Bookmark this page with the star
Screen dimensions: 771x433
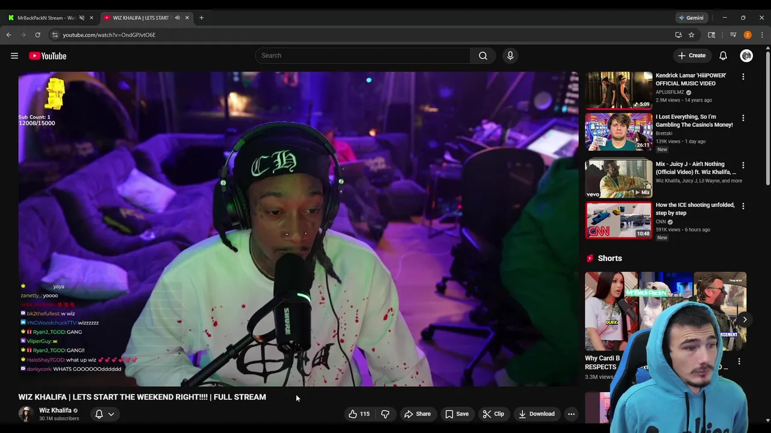[691, 35]
